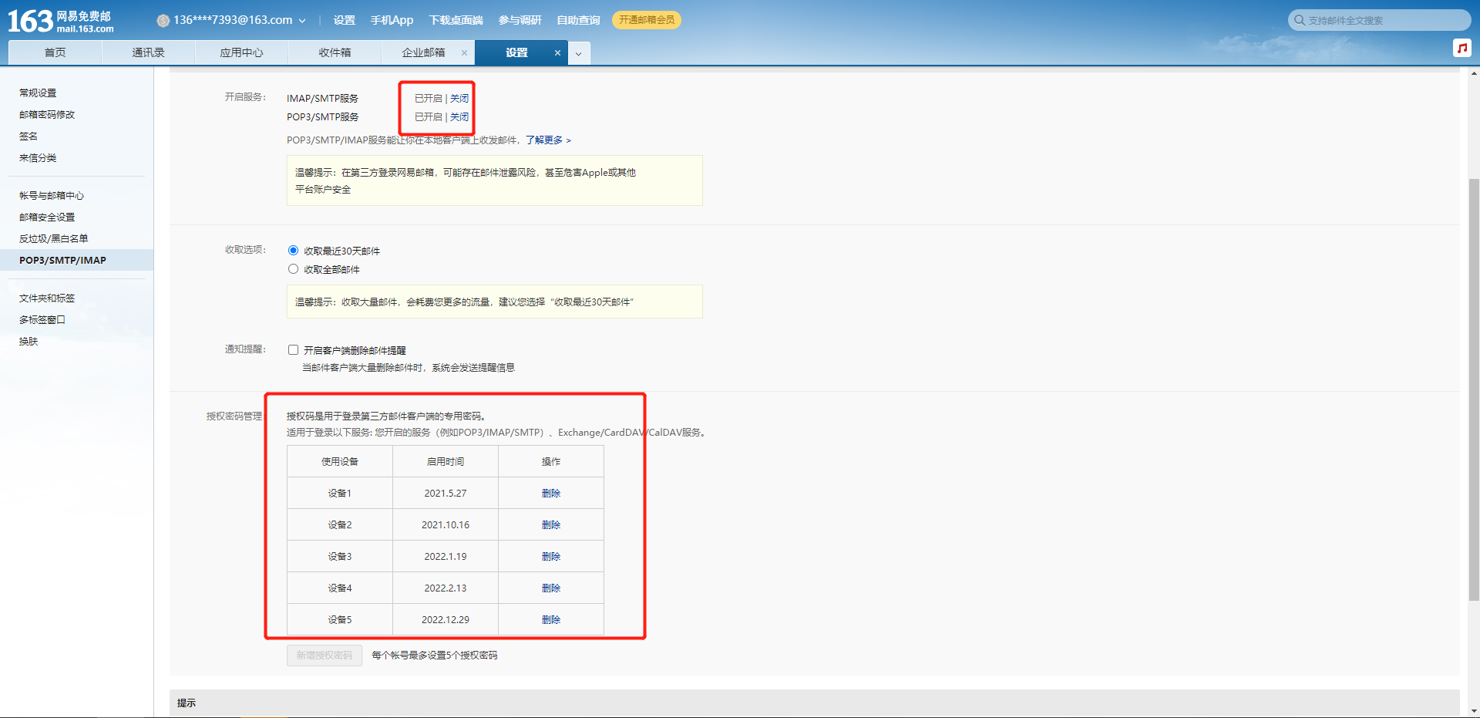1480x718 pixels.
Task: Click the 2022.1.19 date cell
Action: [x=446, y=557]
